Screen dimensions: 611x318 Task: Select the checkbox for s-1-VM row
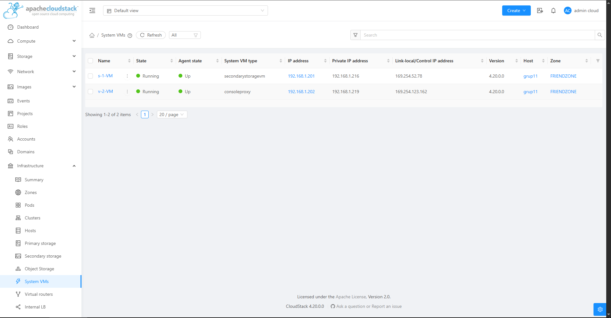point(90,76)
